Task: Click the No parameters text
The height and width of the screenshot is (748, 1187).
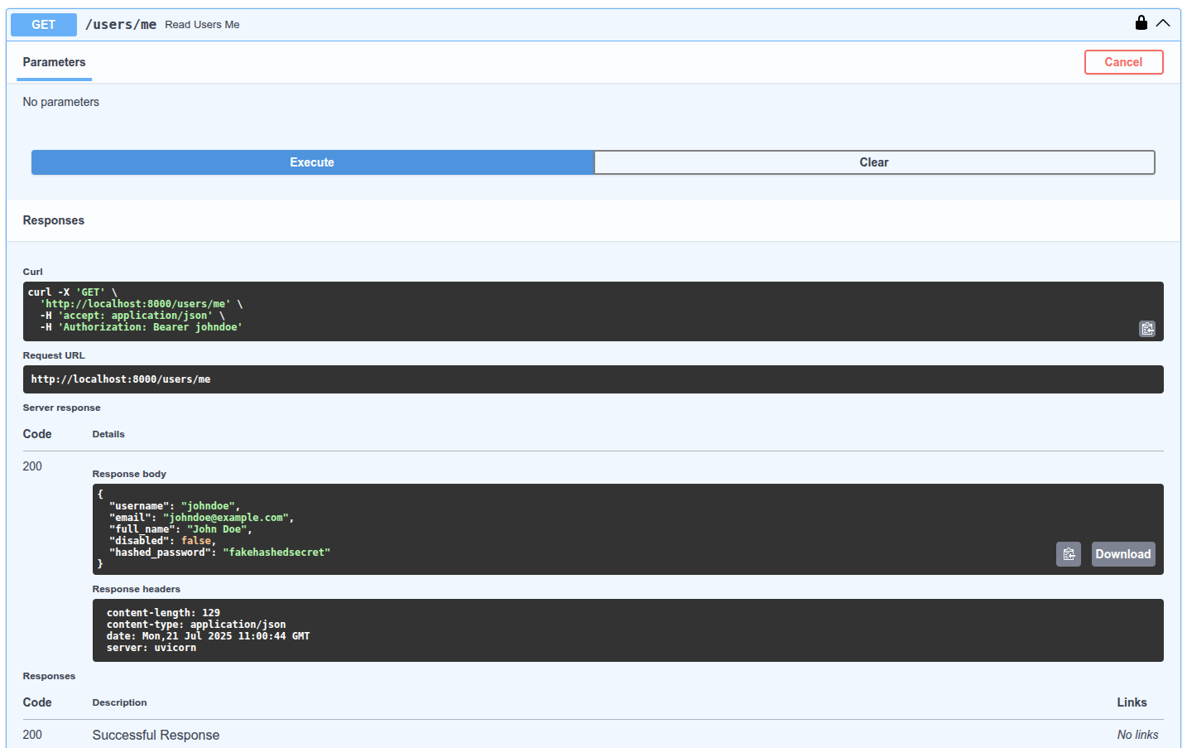Action: (61, 102)
